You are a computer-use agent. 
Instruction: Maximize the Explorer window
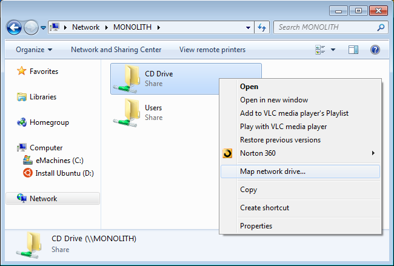359,11
